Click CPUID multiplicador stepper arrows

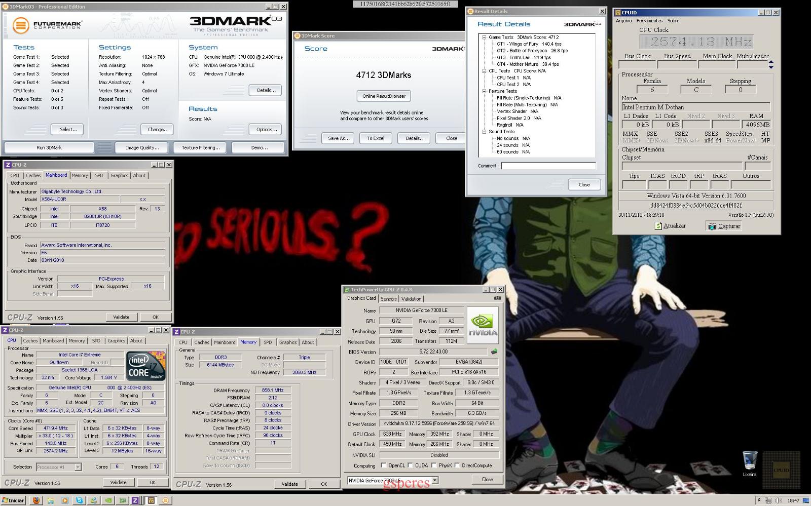point(771,64)
